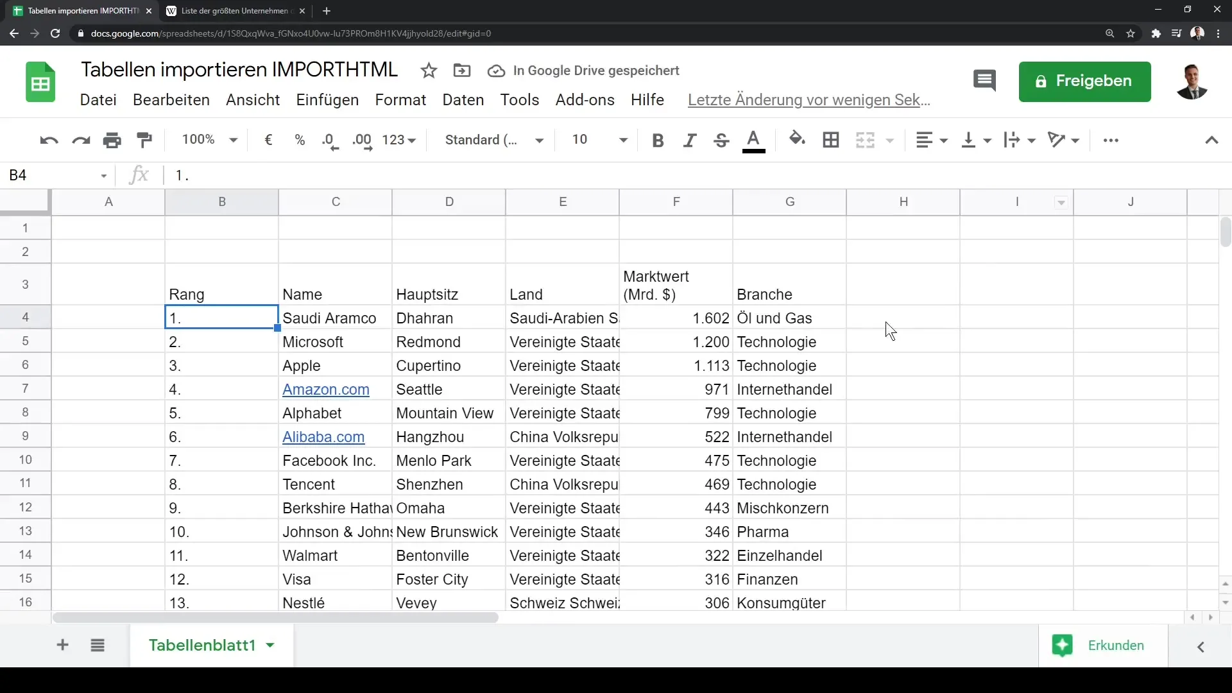Open text rotation dropdown
The width and height of the screenshot is (1232, 693).
click(x=1063, y=140)
